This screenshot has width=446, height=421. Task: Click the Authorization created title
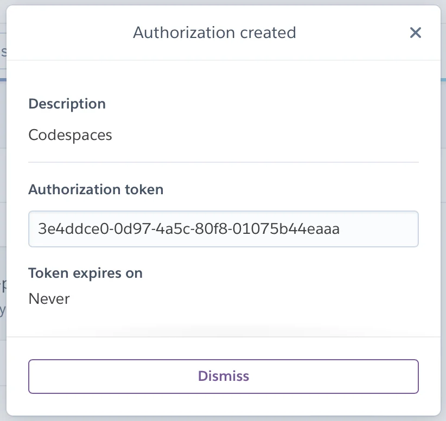(x=214, y=33)
